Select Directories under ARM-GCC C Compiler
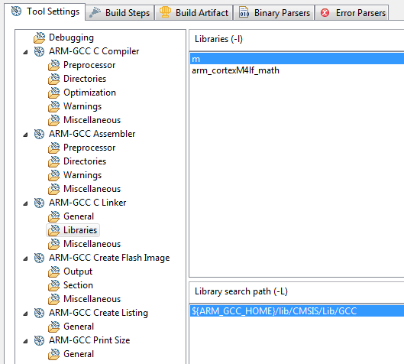This screenshot has height=364, width=404. pos(85,79)
